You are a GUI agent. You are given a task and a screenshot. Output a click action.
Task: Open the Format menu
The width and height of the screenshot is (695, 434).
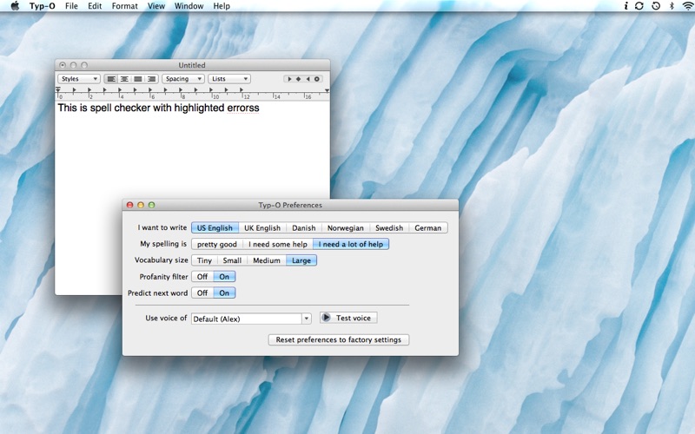tap(124, 6)
